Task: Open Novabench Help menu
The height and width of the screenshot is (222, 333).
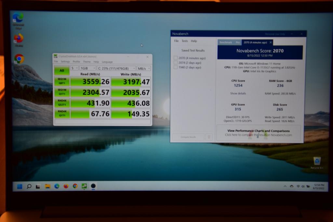Action: (194, 41)
